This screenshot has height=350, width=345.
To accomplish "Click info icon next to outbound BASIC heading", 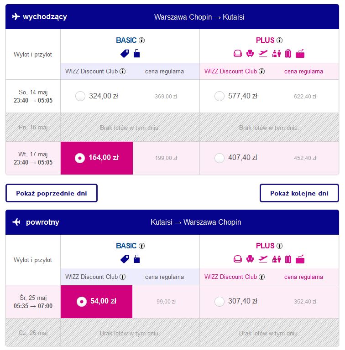I will [x=141, y=40].
